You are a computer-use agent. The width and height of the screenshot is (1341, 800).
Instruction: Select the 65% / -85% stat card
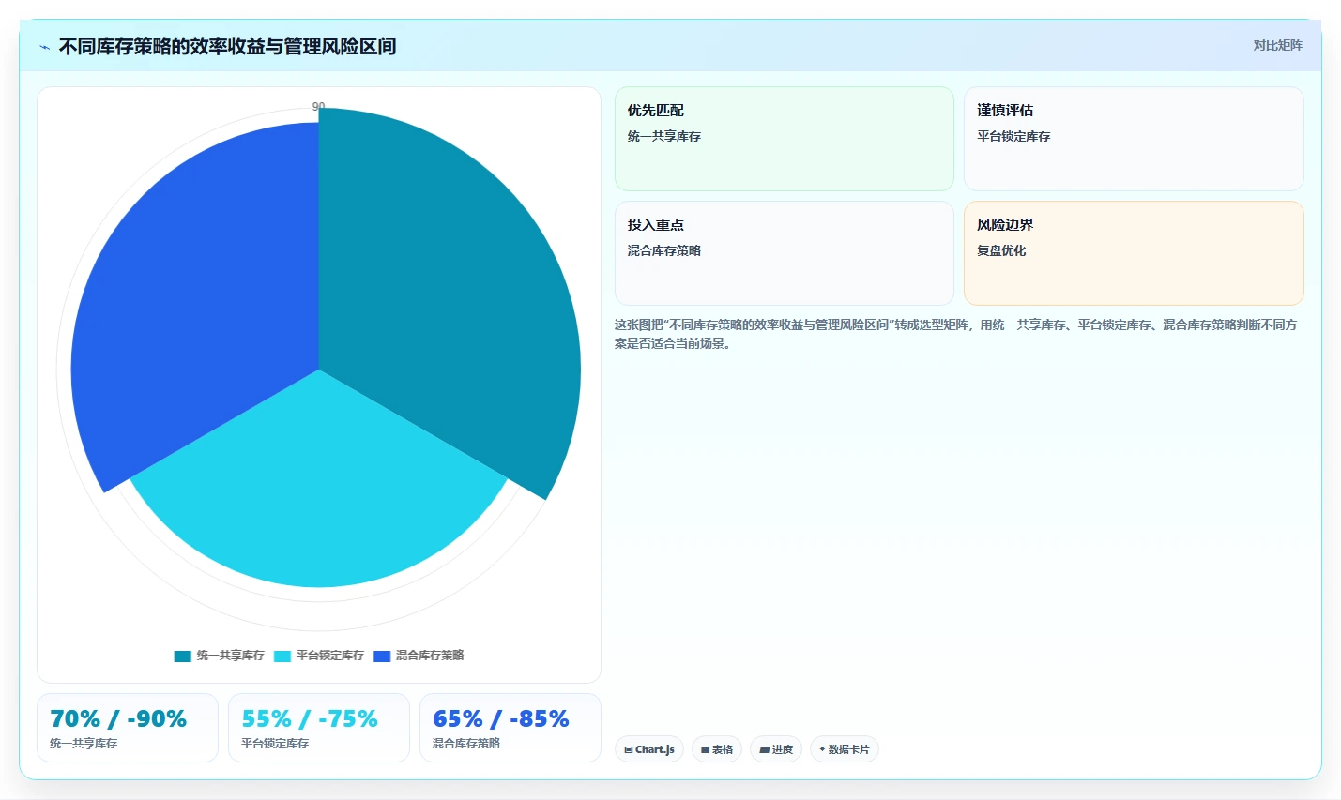(510, 728)
